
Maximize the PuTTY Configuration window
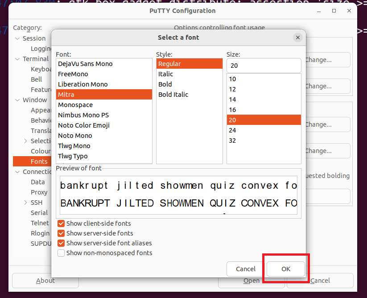pos(334,11)
